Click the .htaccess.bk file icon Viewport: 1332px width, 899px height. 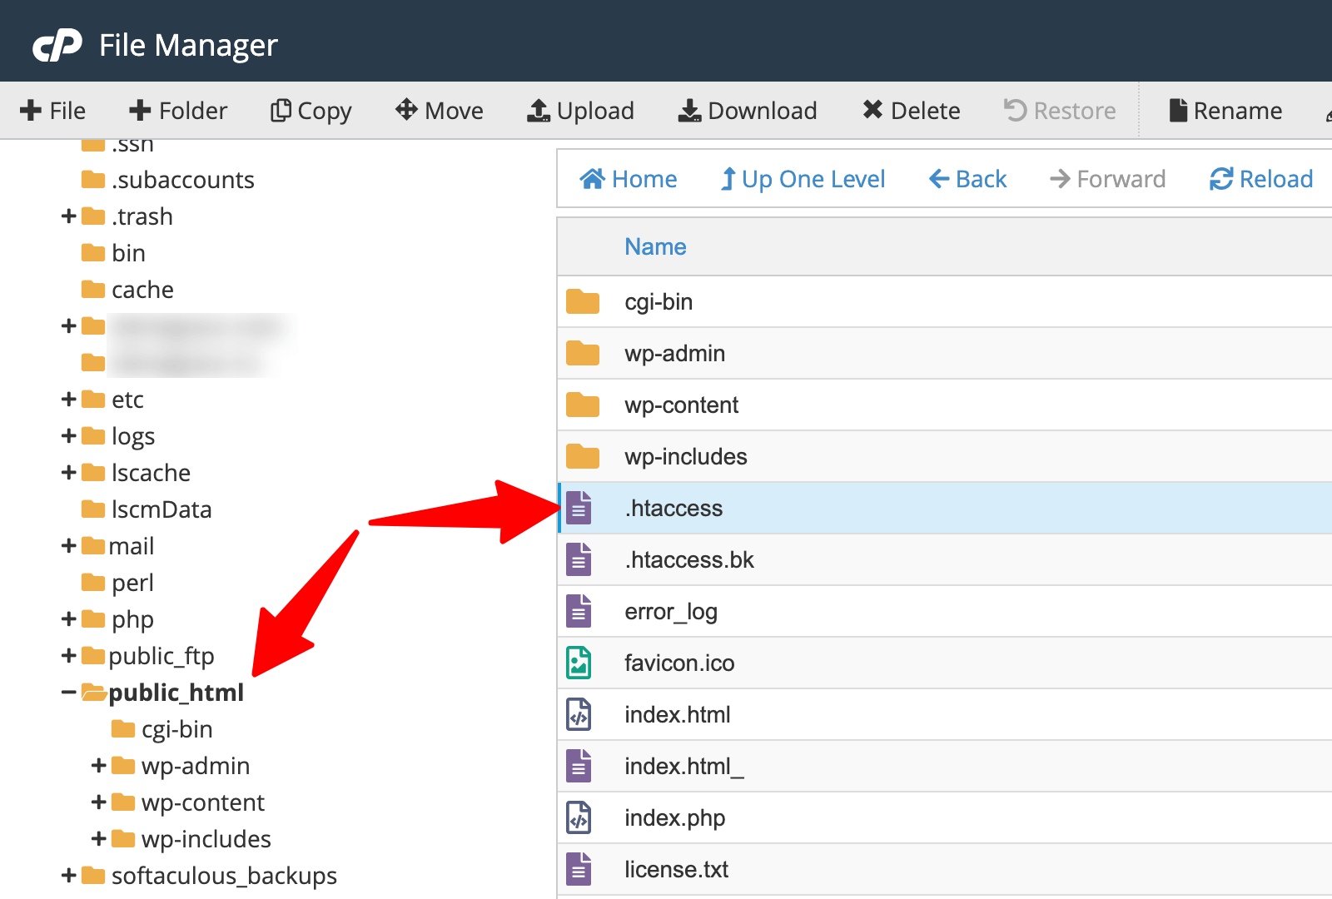tap(579, 559)
